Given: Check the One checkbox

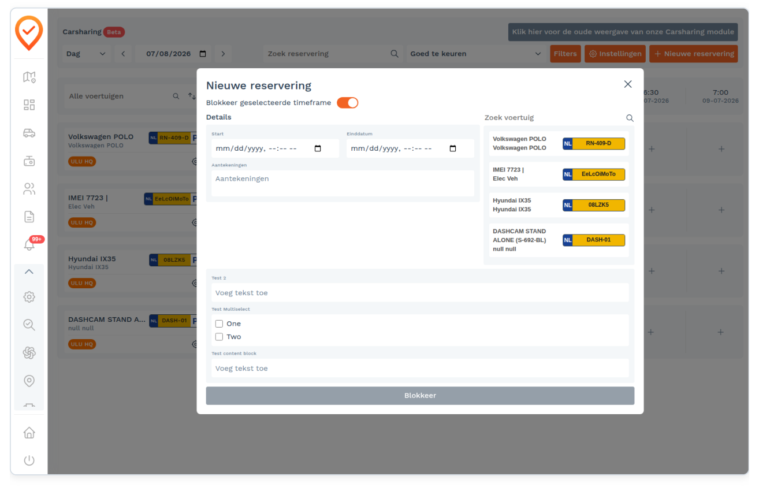Looking at the screenshot, I should pos(219,324).
